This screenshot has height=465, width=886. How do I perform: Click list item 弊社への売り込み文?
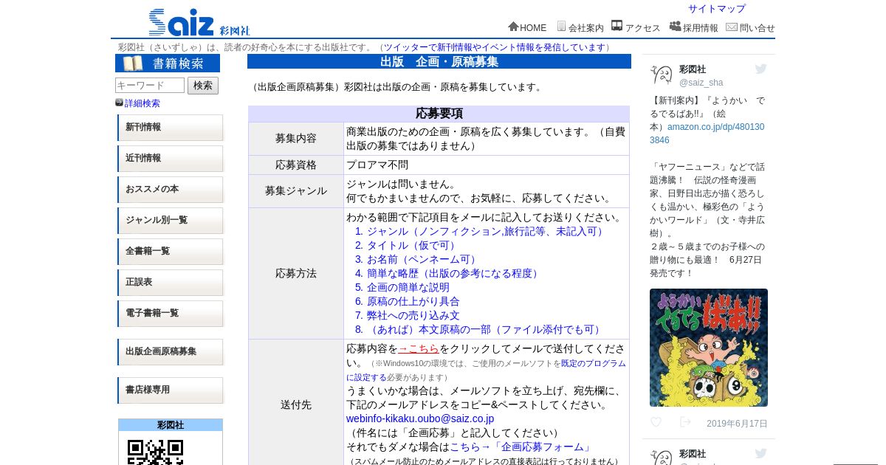[413, 315]
